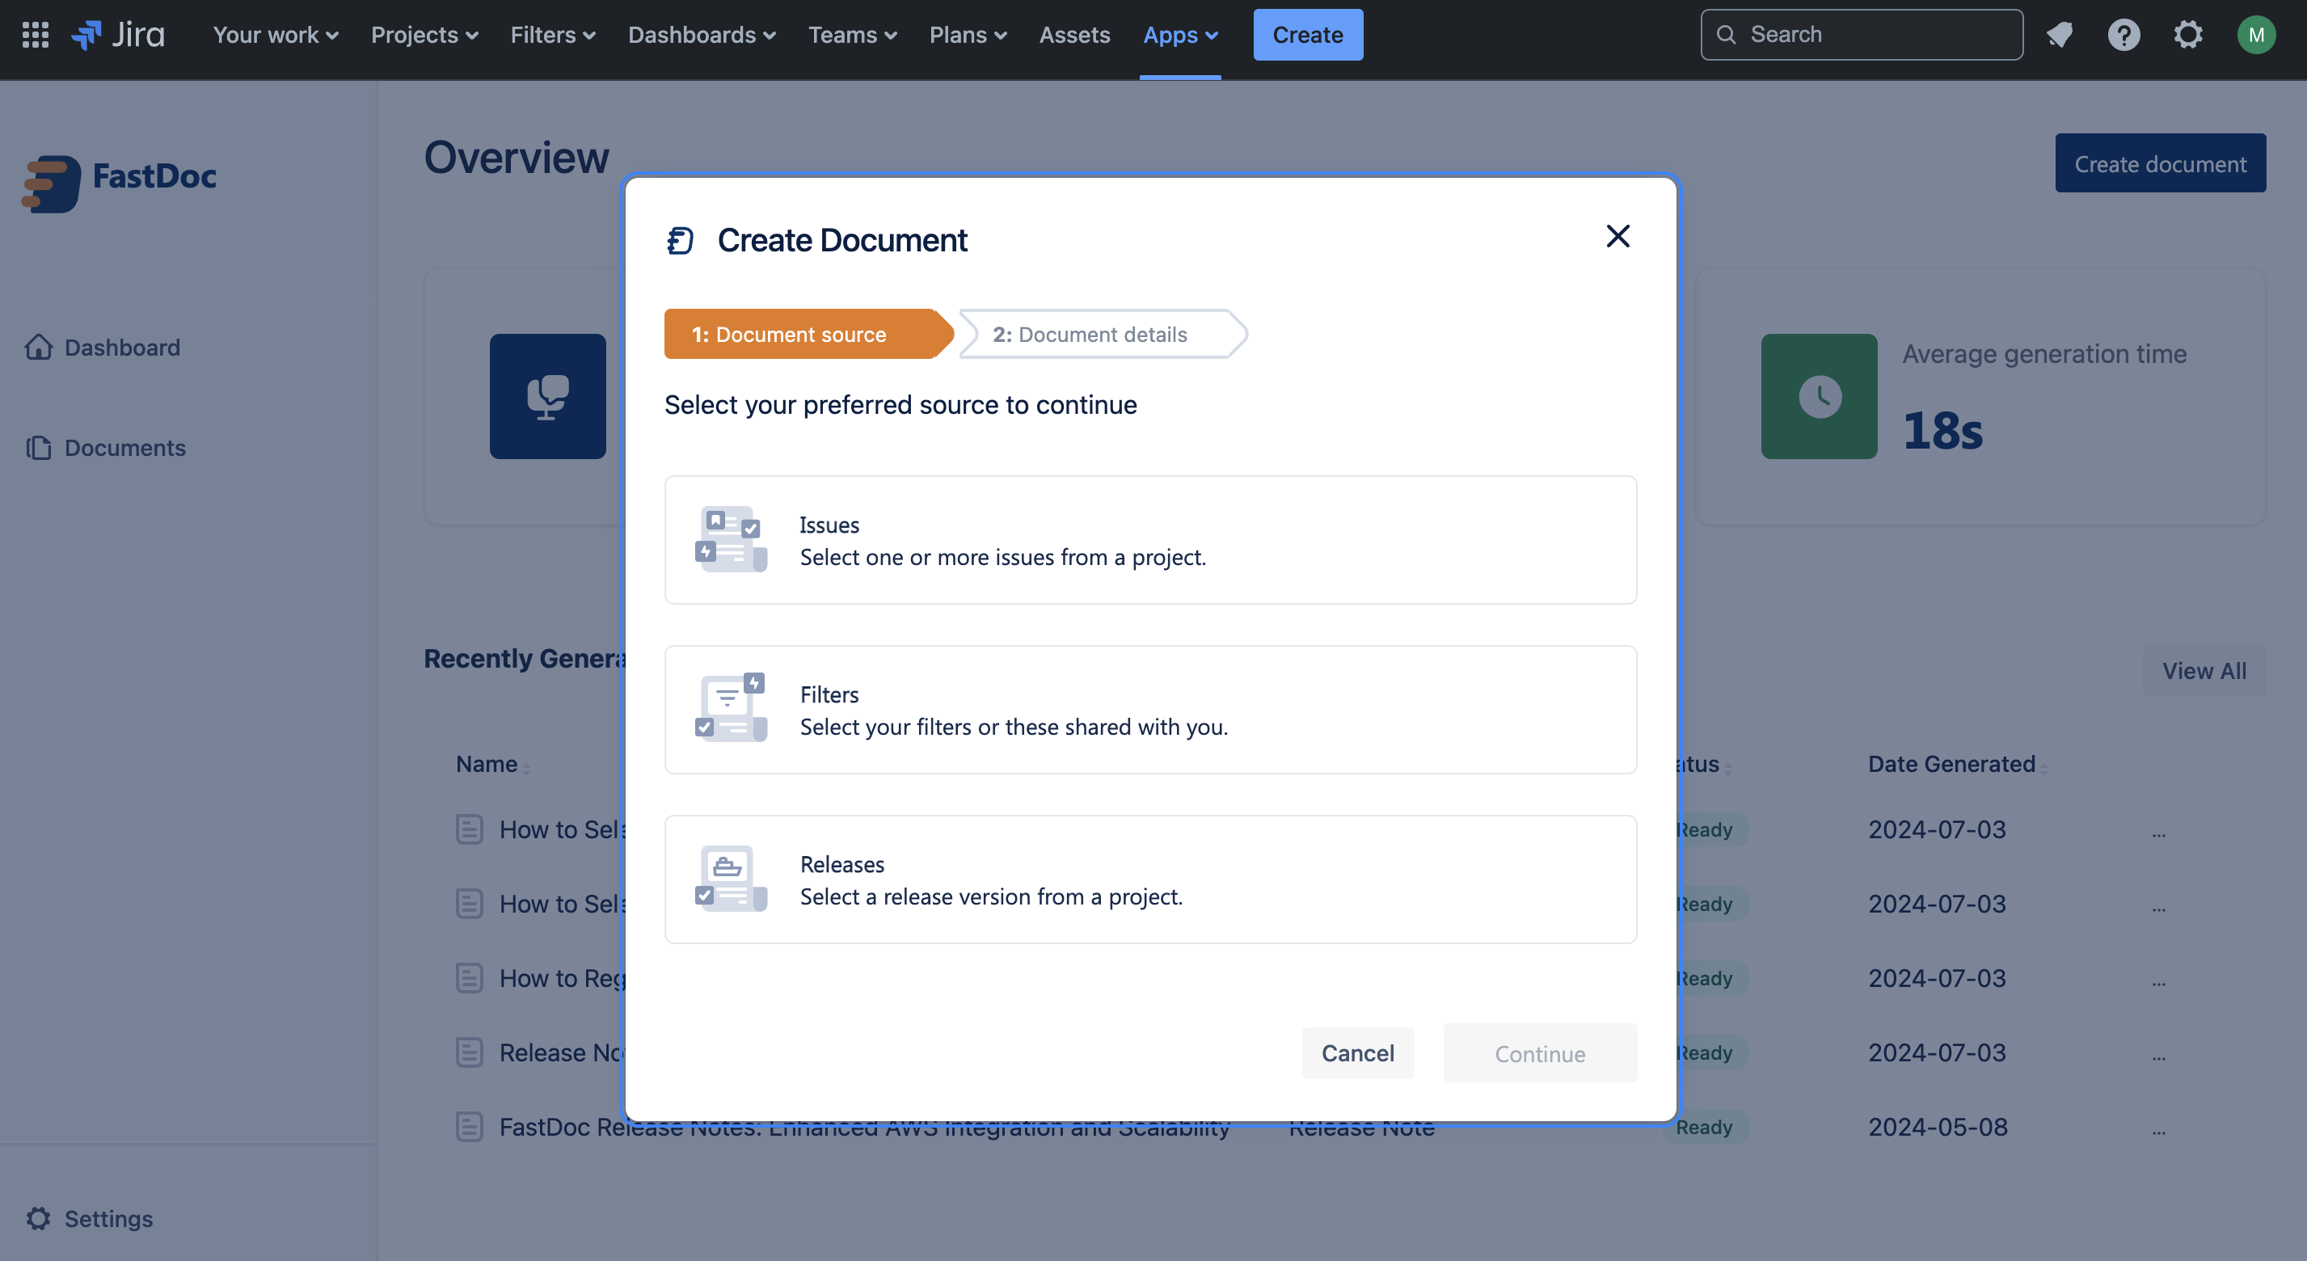This screenshot has width=2307, height=1261.
Task: Click the Releases source illustration icon
Action: [x=731, y=879]
